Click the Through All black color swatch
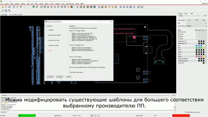208x117 pixels. (x=204, y=63)
